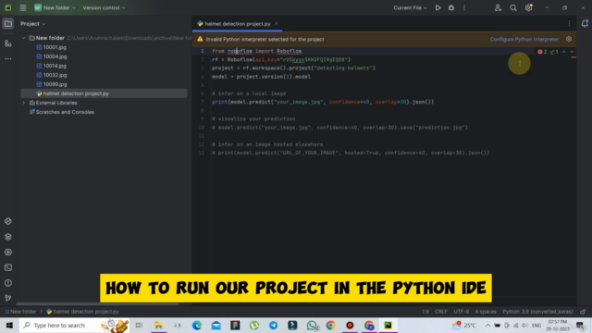Image resolution: width=592 pixels, height=333 pixels.
Task: Open 10004.jpg in project tree
Action: click(x=55, y=56)
